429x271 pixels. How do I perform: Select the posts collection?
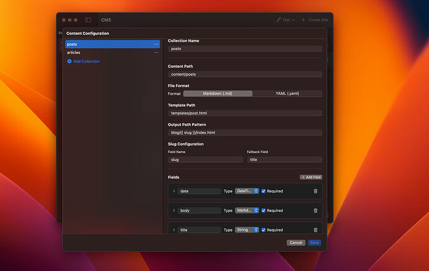pyautogui.click(x=113, y=44)
